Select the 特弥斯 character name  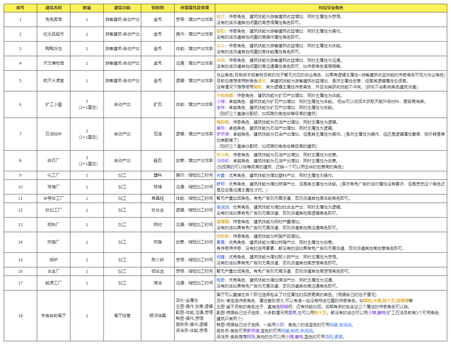[223, 236]
